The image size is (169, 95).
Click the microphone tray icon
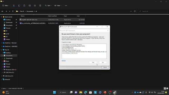[x=146, y=92]
